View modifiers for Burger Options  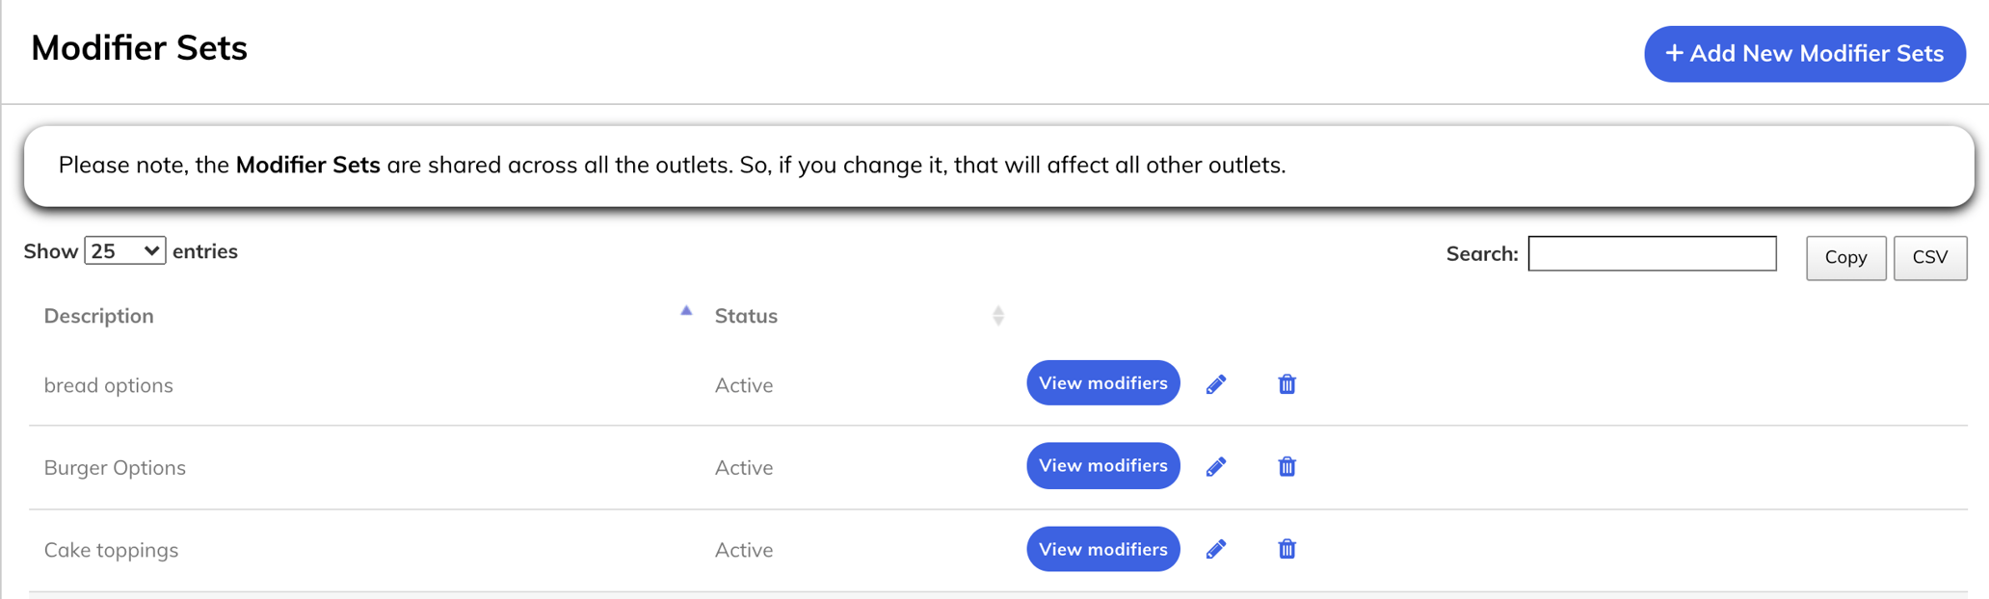point(1102,466)
